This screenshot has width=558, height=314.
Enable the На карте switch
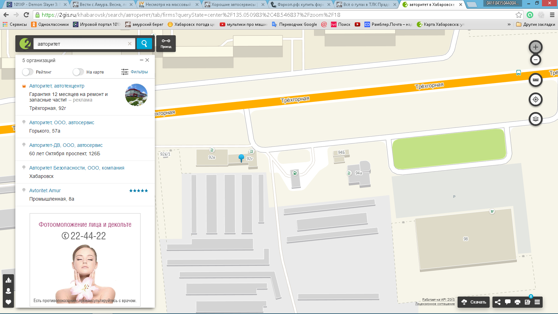(x=78, y=72)
